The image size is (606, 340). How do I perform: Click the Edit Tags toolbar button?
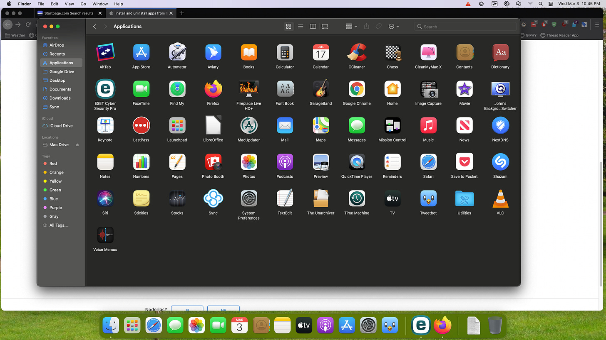378,27
